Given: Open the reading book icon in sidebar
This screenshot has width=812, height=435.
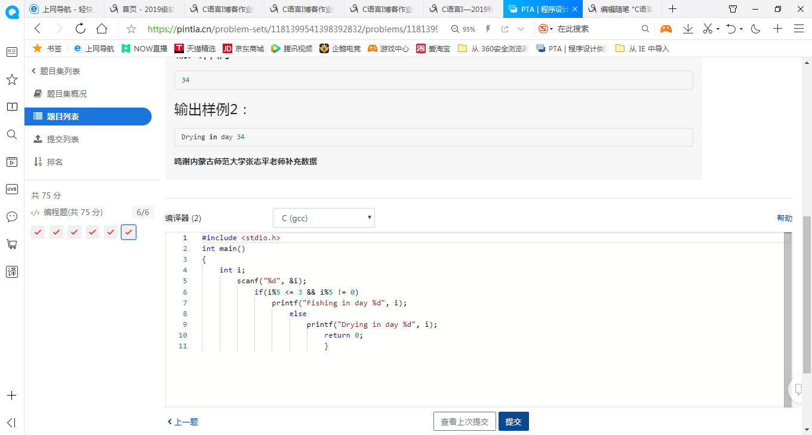Looking at the screenshot, I should [x=11, y=107].
